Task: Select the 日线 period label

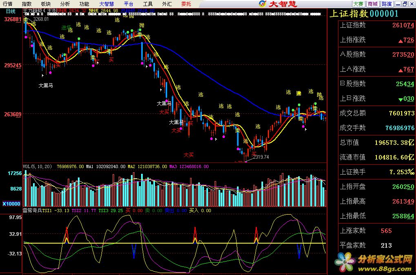Action: [x=11, y=11]
